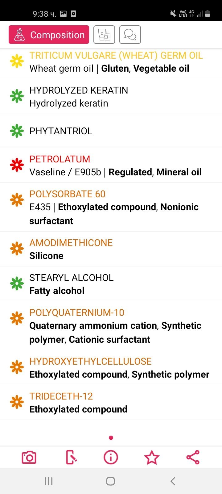222x494 pixels.
Task: View POLYQUATERNIUM-10 ingredient details
Action: coord(77,312)
